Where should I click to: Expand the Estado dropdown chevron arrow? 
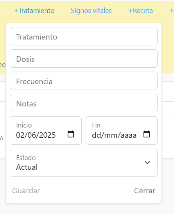(x=147, y=162)
